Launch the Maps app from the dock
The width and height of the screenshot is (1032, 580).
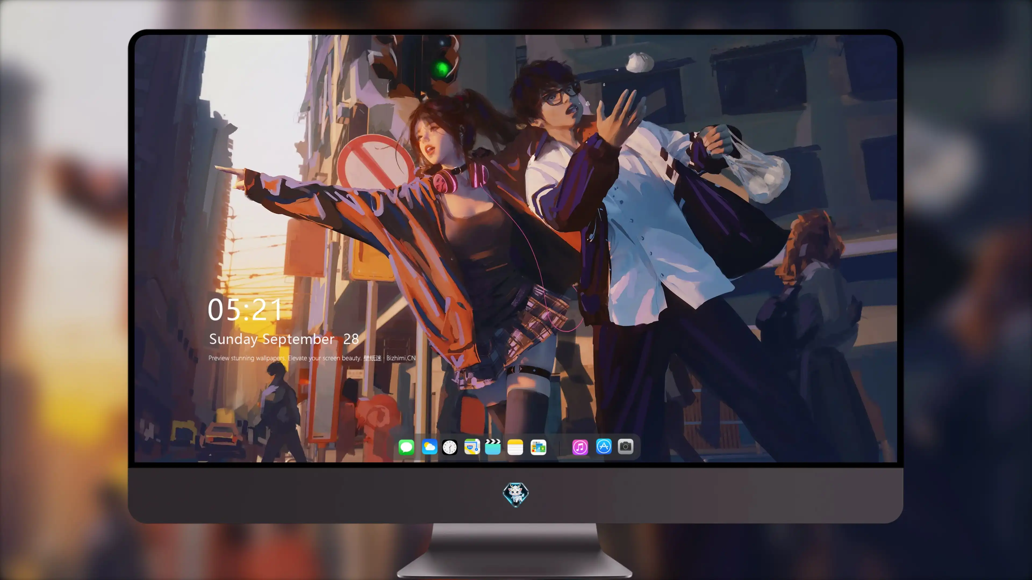[x=472, y=447]
